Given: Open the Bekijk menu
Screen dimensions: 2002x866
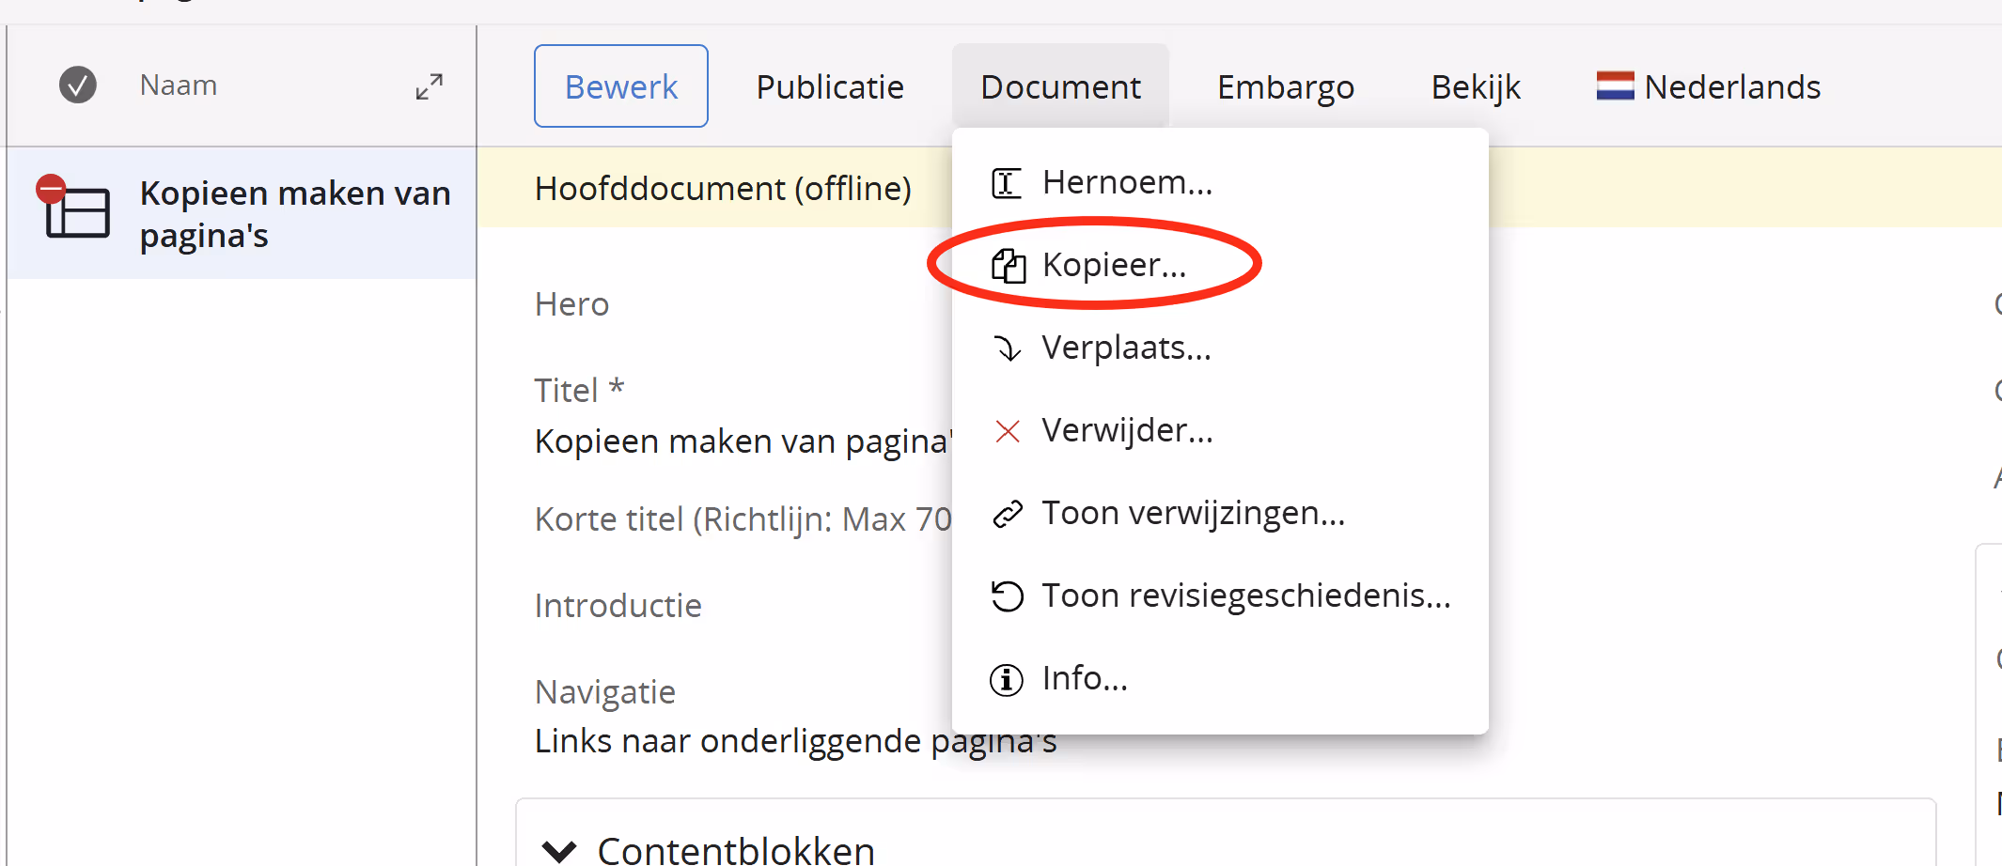Looking at the screenshot, I should [x=1476, y=86].
